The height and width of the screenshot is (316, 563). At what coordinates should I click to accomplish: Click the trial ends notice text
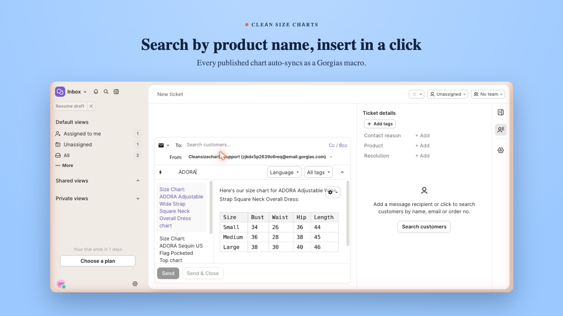click(x=98, y=250)
